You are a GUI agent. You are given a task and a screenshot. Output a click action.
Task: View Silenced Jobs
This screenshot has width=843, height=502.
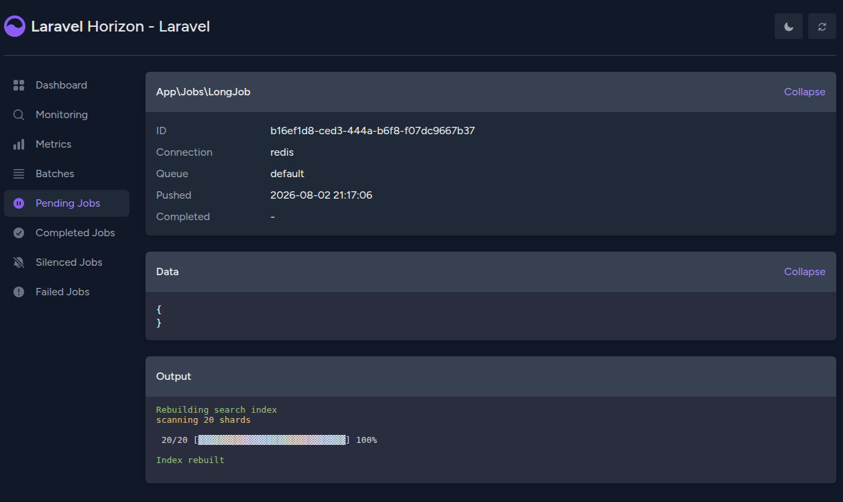tap(66, 262)
